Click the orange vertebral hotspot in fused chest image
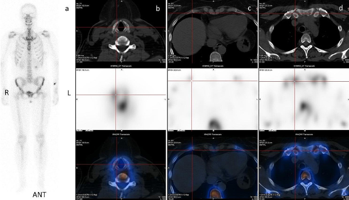Screen dimensions: 349x200 (x=304, y=174)
